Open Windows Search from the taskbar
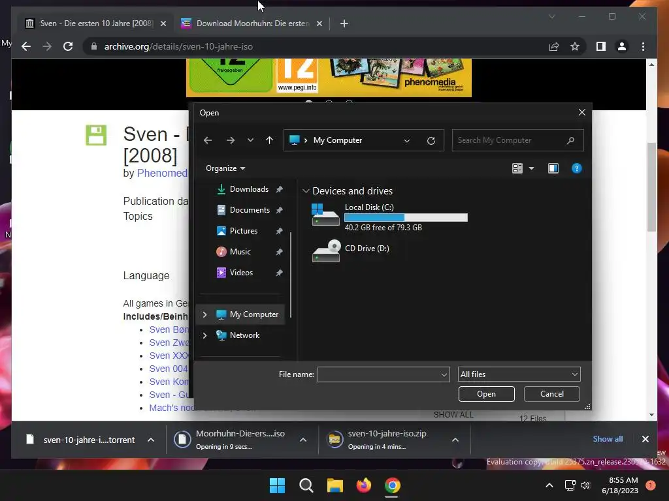This screenshot has height=501, width=669. tap(306, 485)
